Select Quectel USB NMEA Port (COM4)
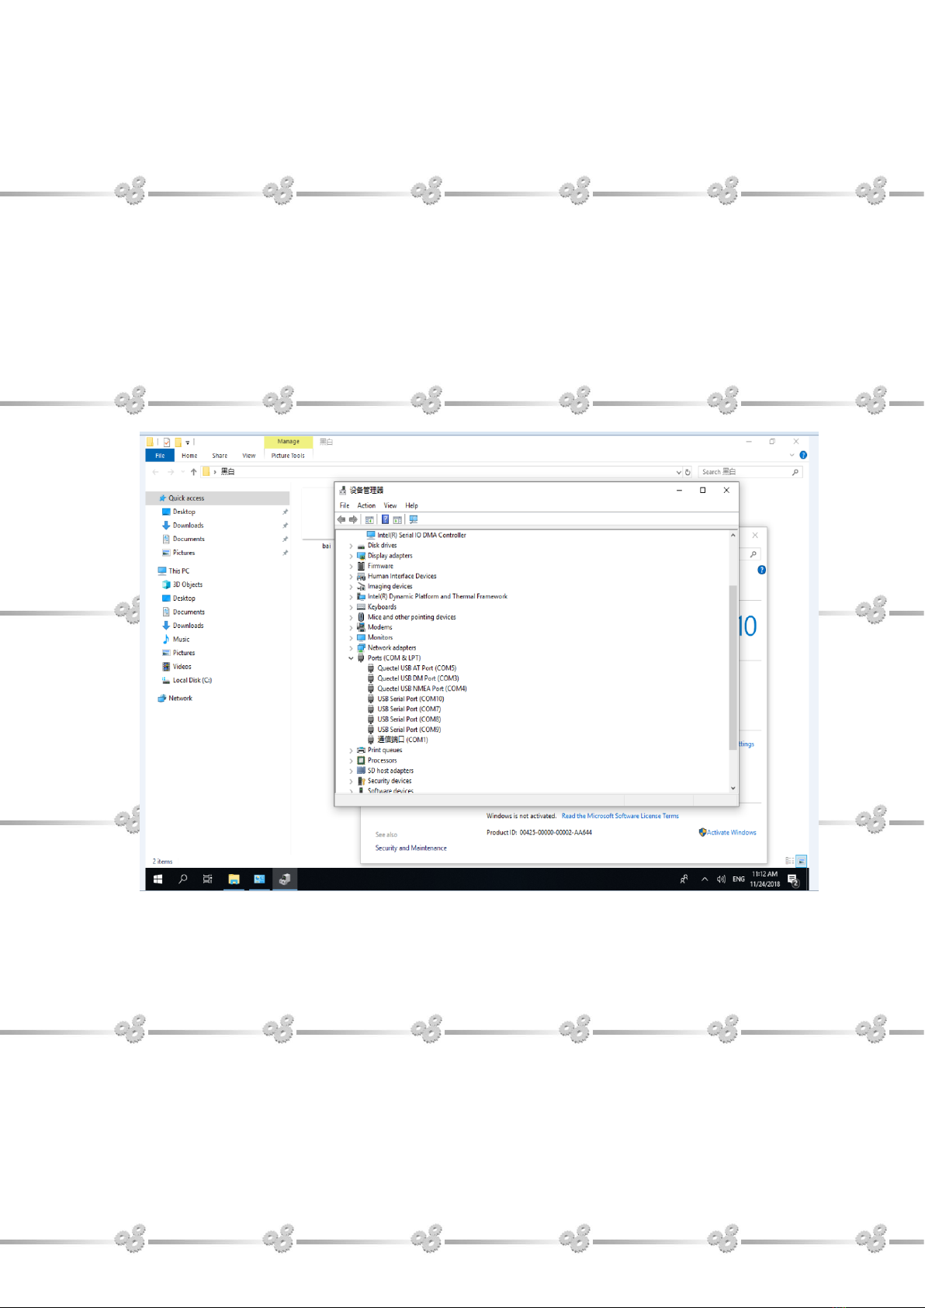The width and height of the screenshot is (925, 1308). (x=421, y=689)
